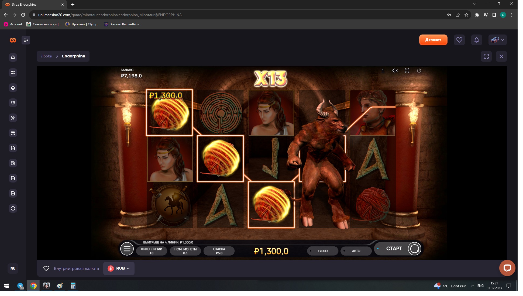This screenshot has height=296, width=523.
Task: Click the Лобби breadcrumb link
Action: pyautogui.click(x=47, y=56)
